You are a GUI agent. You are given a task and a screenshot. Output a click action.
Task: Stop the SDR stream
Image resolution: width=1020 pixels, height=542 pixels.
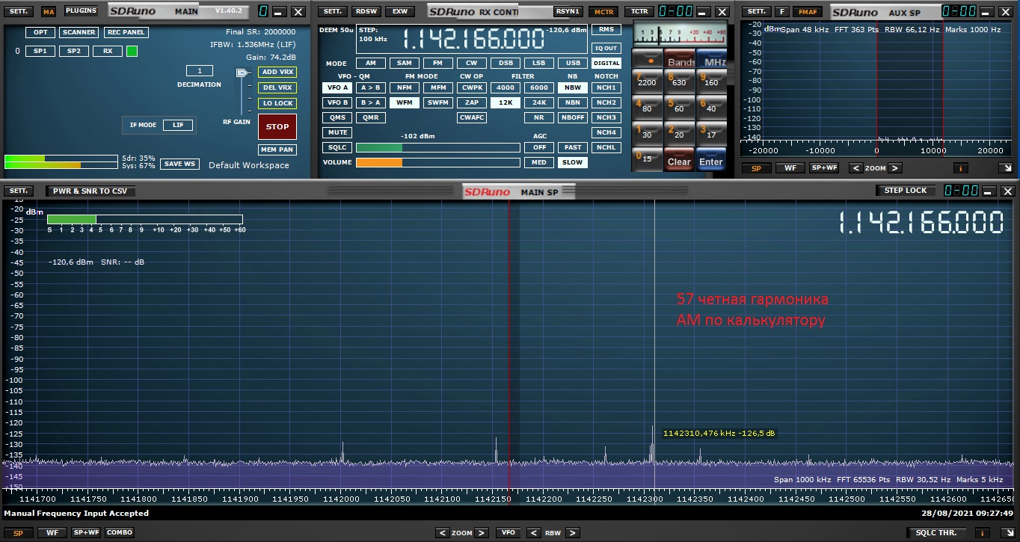(277, 126)
